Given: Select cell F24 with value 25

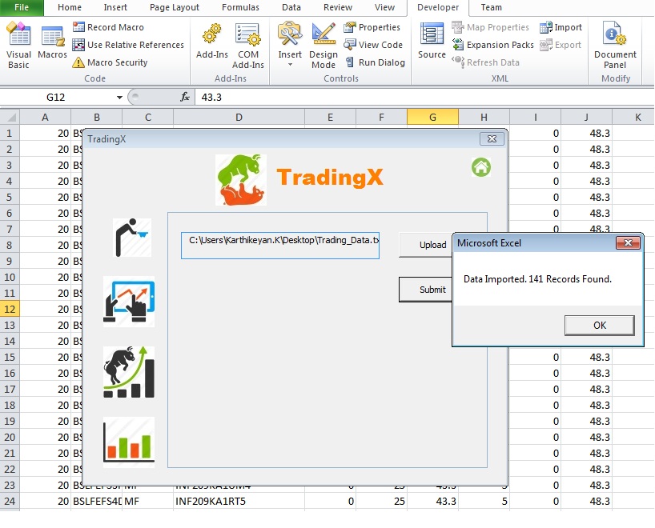Looking at the screenshot, I should (381, 502).
